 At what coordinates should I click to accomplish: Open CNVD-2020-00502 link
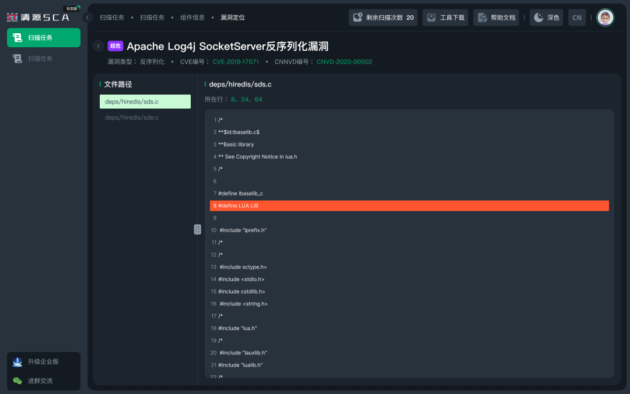click(x=344, y=62)
